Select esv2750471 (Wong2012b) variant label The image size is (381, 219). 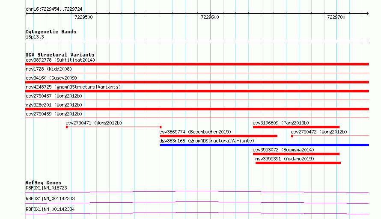click(x=94, y=123)
